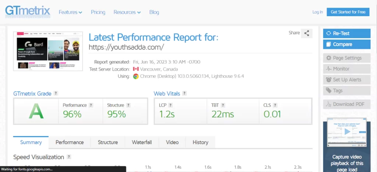This screenshot has height=172, width=377.
Task: Open help icon next to Performance
Action: pos(91,105)
